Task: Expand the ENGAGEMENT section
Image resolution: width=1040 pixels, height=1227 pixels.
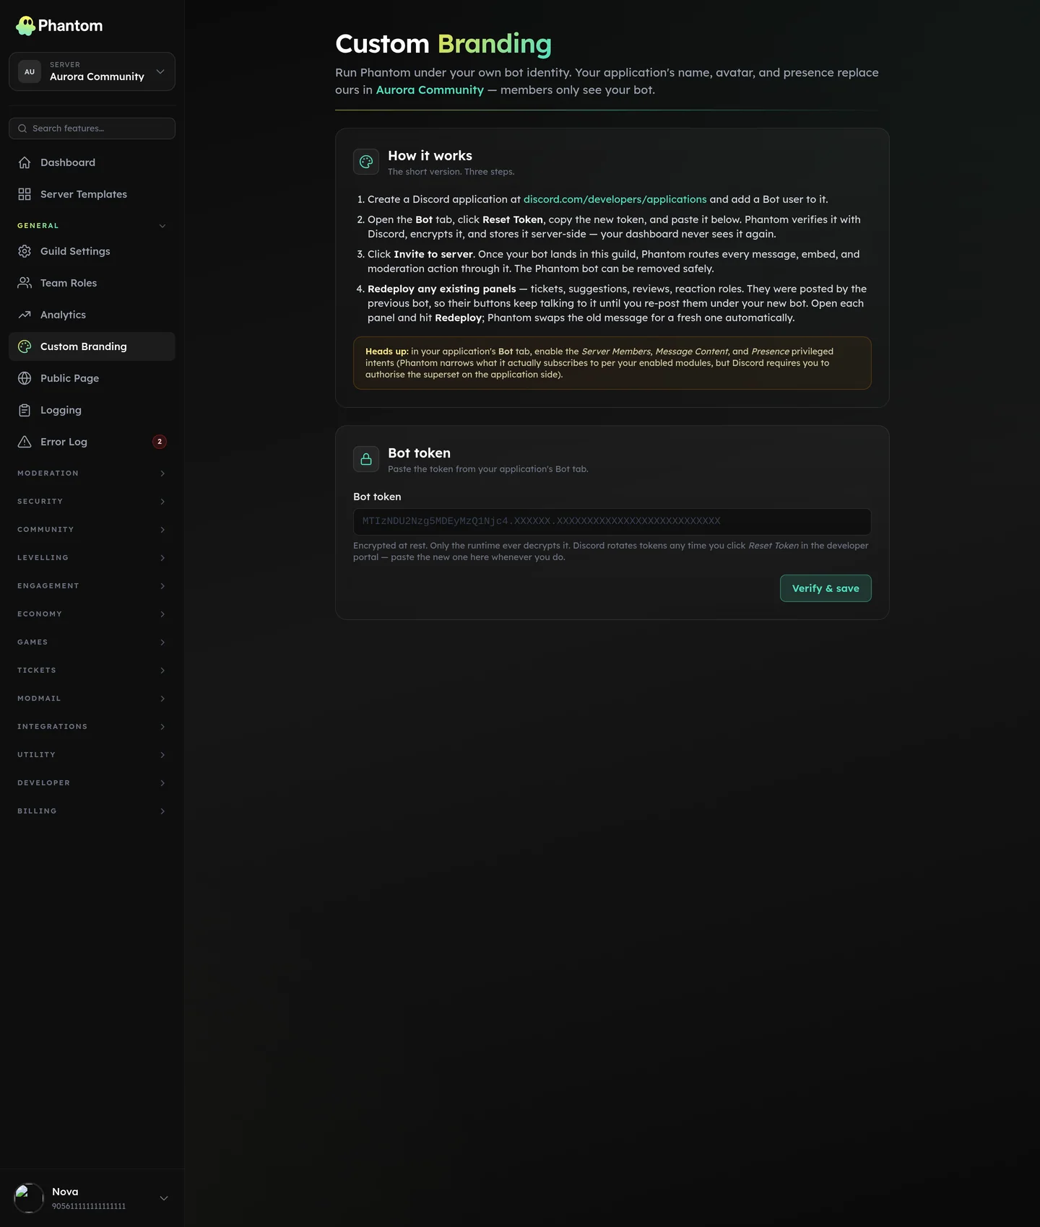Action: (x=92, y=586)
